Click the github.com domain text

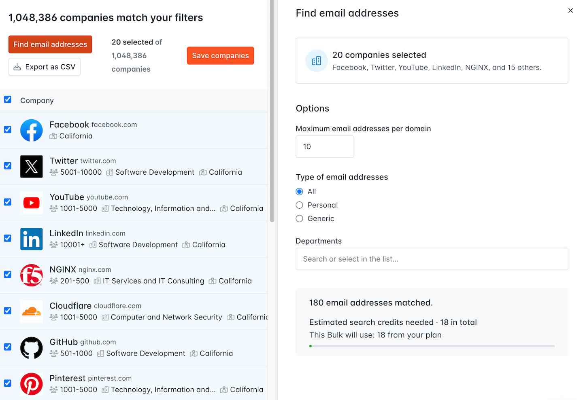[x=98, y=342]
